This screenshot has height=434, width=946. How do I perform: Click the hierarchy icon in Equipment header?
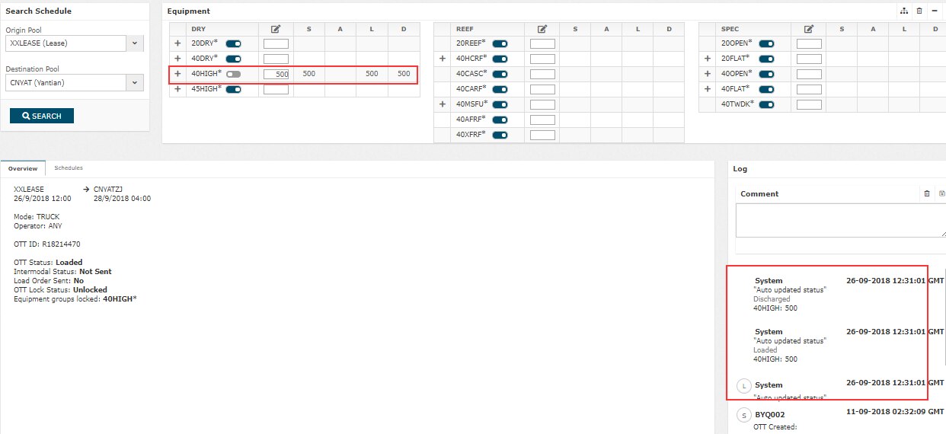(x=904, y=11)
